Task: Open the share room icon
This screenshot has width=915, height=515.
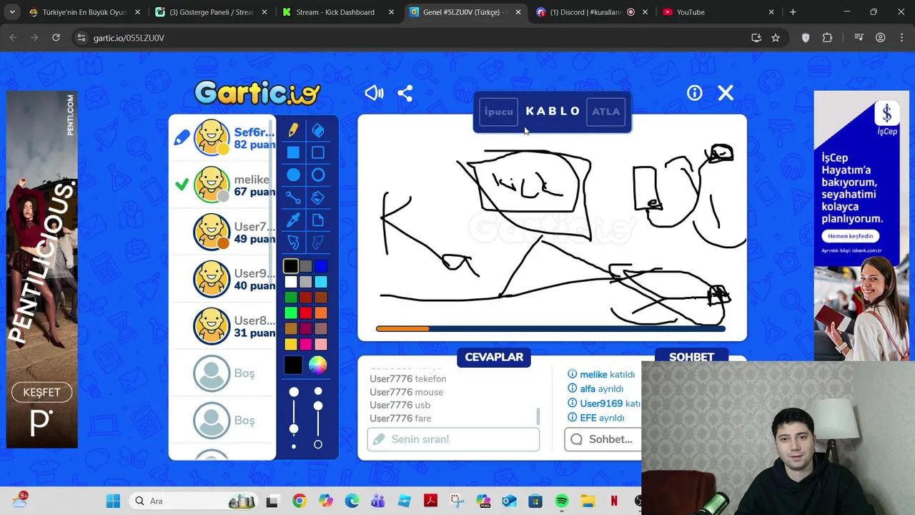Action: tap(405, 93)
